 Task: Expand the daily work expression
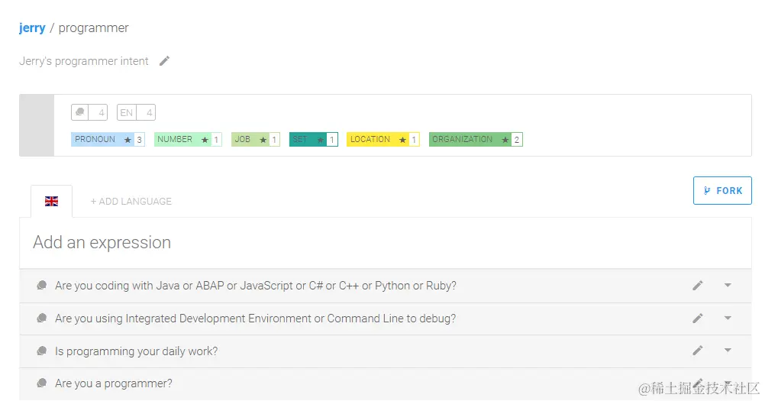(728, 351)
